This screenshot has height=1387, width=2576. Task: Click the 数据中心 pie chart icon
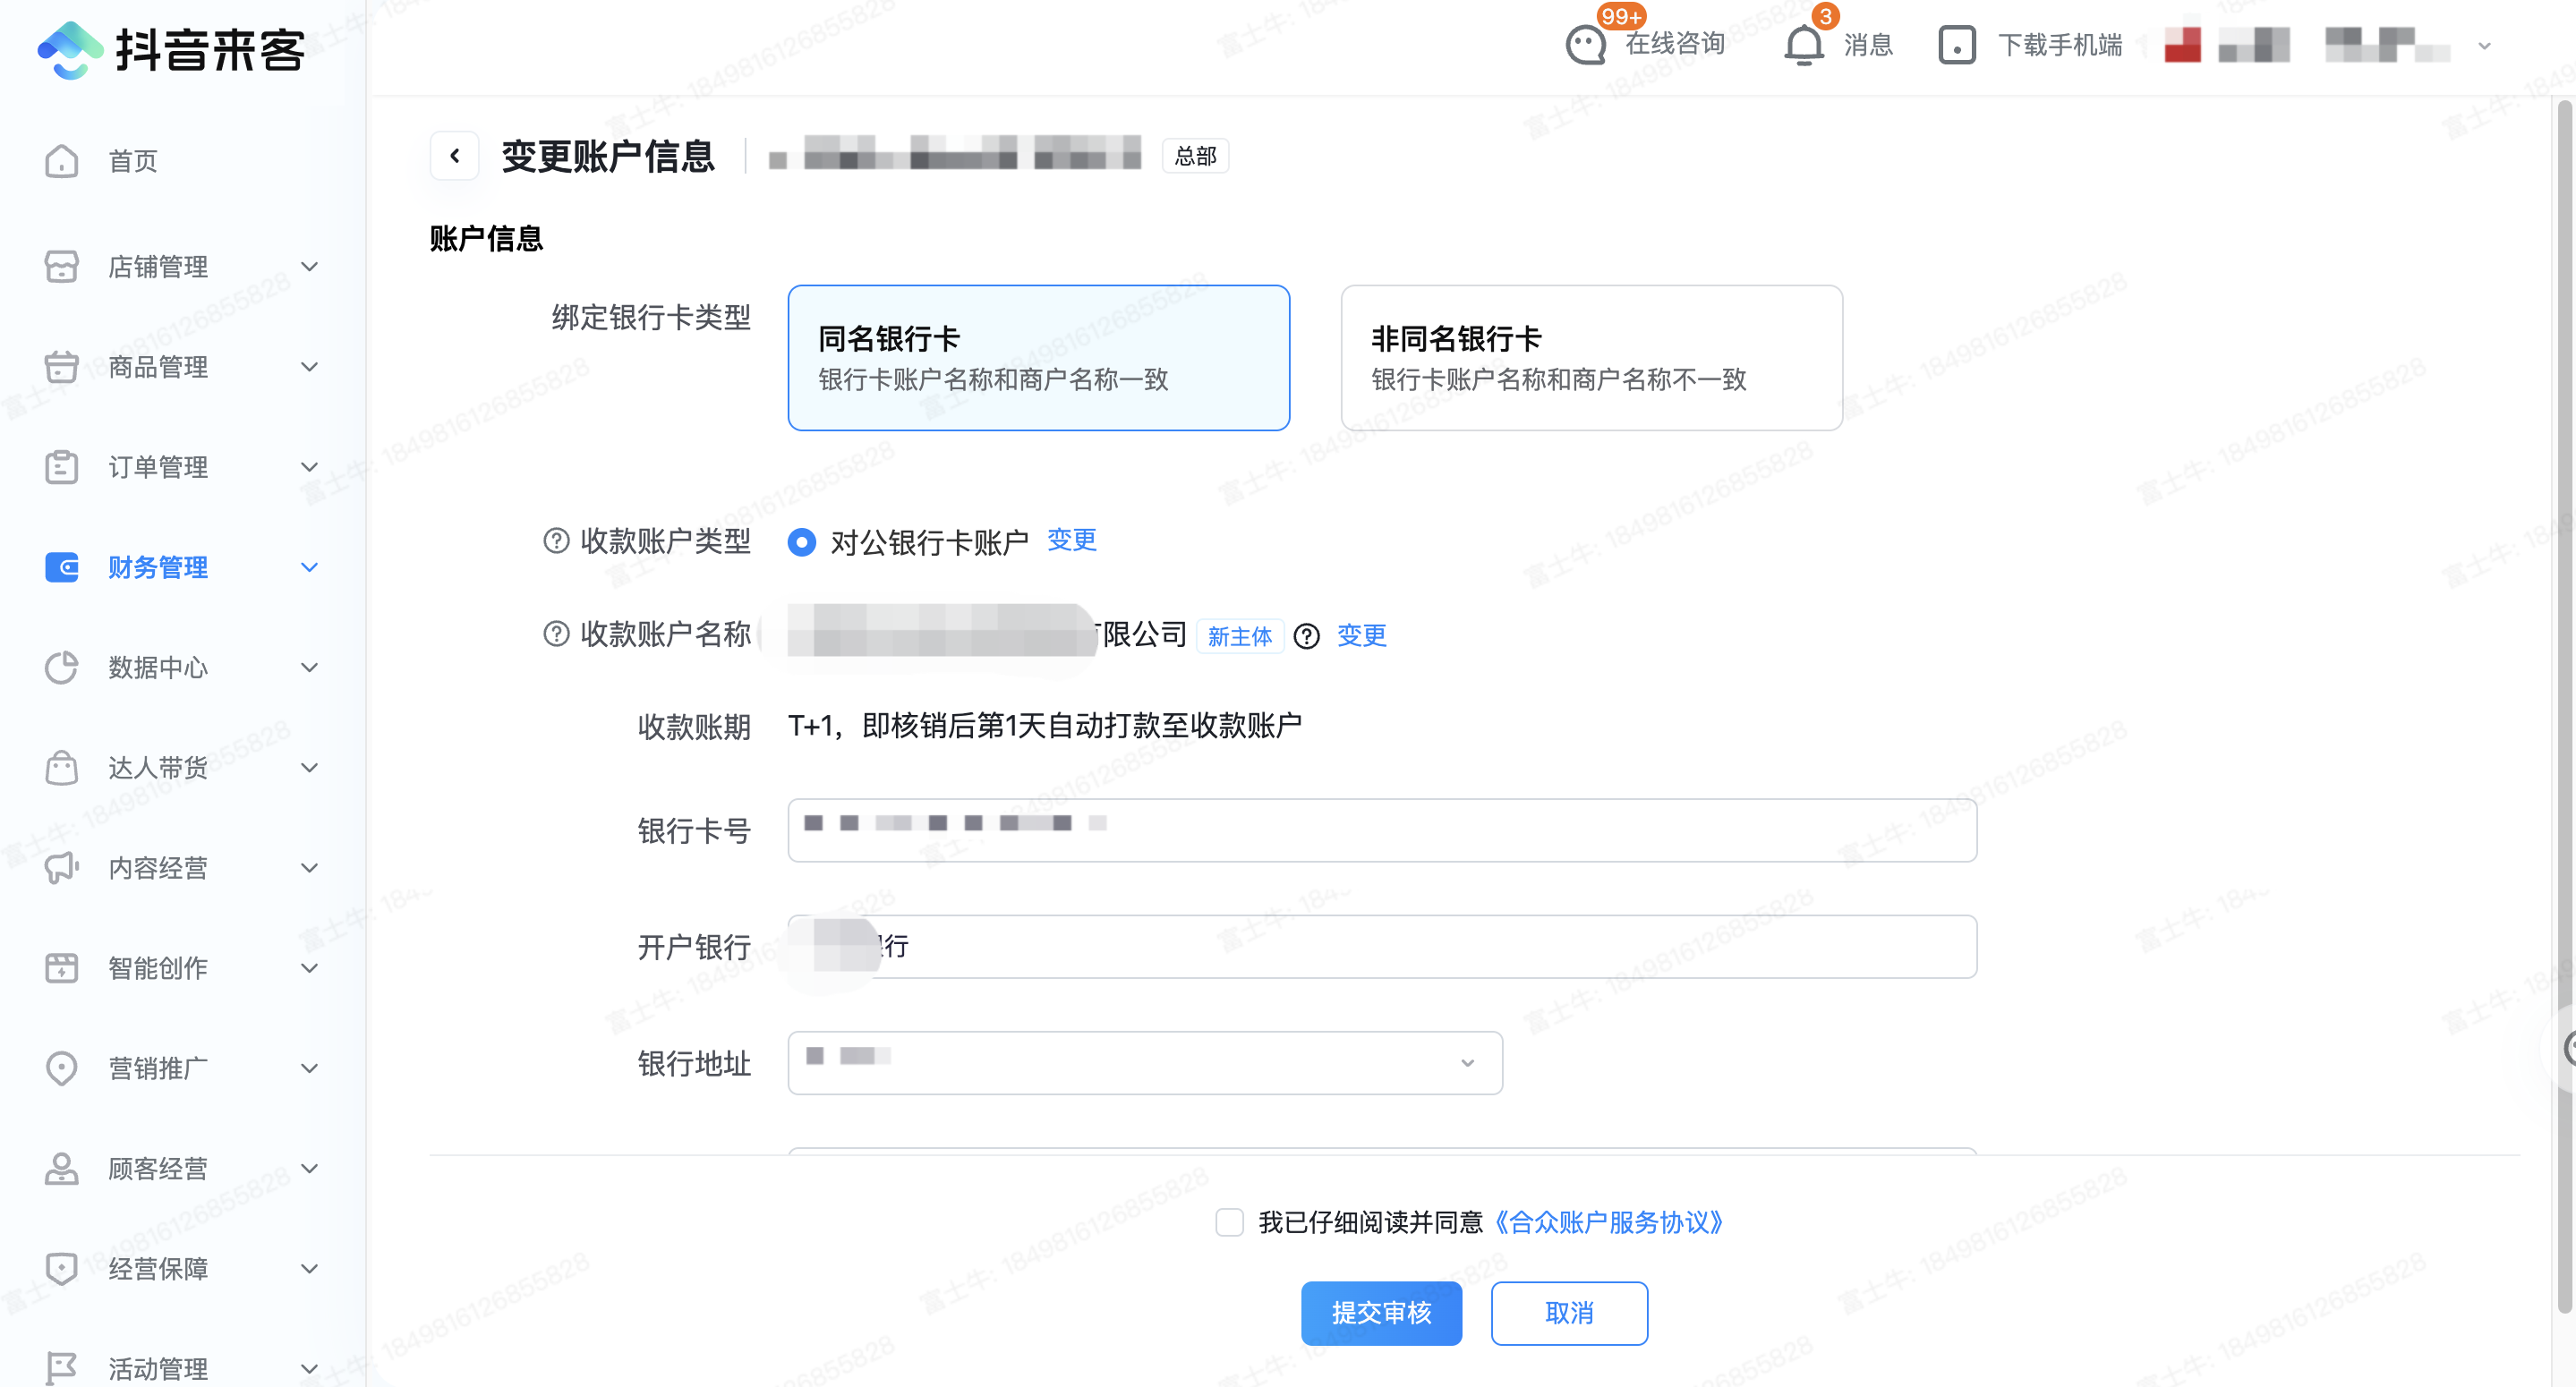[x=61, y=667]
